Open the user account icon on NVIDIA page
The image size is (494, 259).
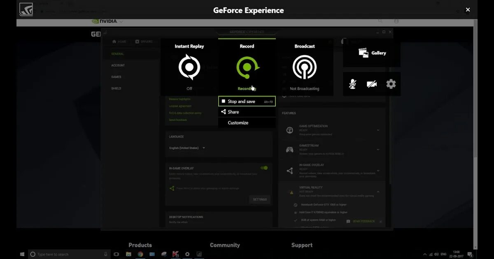[x=396, y=21]
